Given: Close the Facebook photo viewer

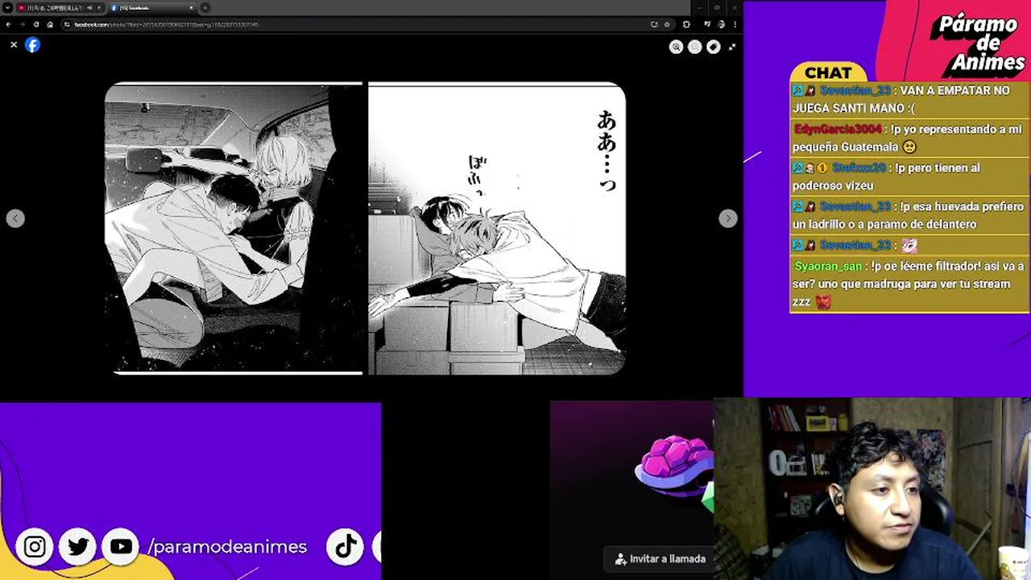Looking at the screenshot, I should 14,45.
